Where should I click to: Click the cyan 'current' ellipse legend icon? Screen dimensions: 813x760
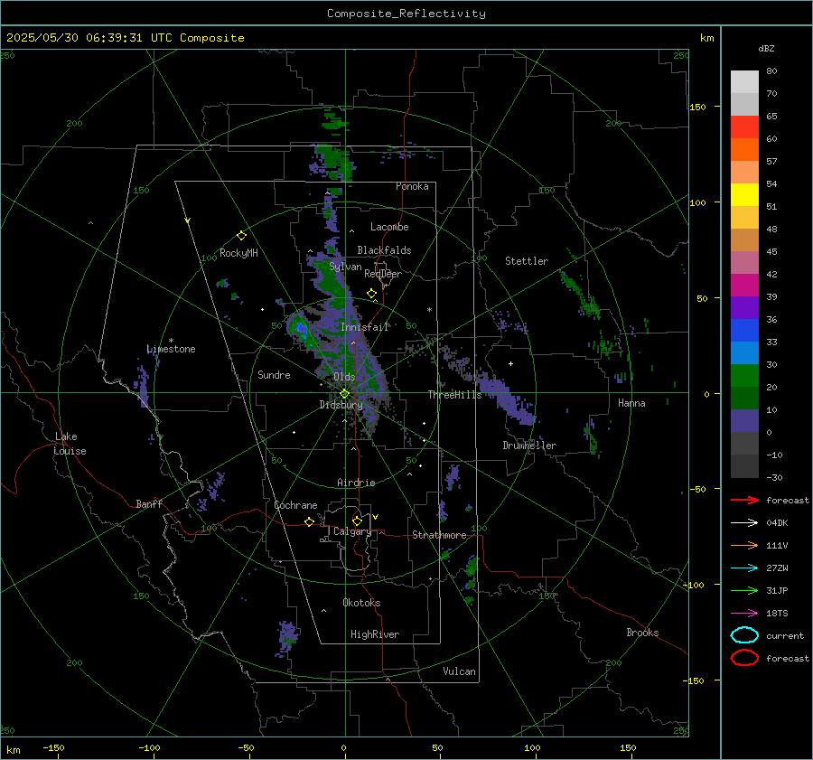(x=744, y=635)
